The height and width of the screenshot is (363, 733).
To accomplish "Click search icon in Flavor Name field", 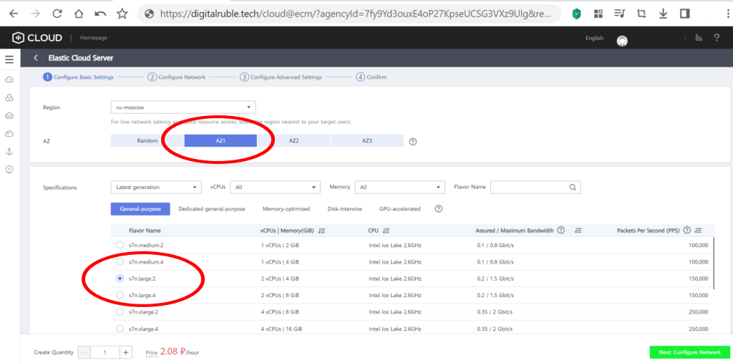I will point(573,187).
